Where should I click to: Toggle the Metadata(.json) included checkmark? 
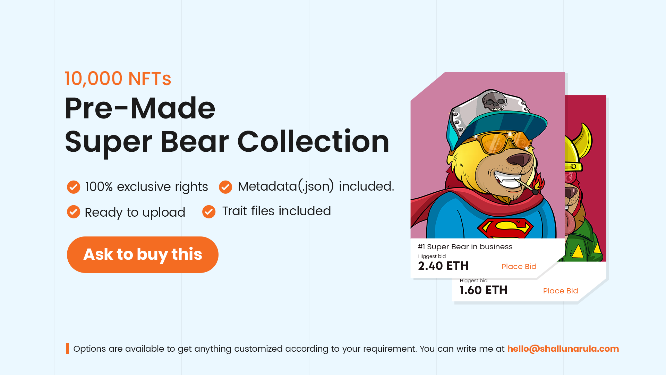click(225, 187)
